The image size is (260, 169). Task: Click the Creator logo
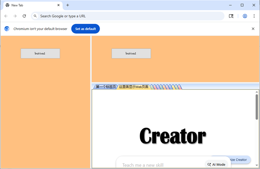[x=173, y=136]
